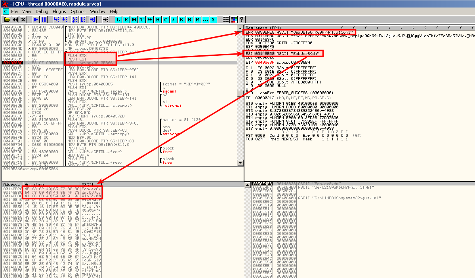Click the disassembly scrollbar down arrow
Screen dimensions: 475x278
pyautogui.click(x=240, y=163)
